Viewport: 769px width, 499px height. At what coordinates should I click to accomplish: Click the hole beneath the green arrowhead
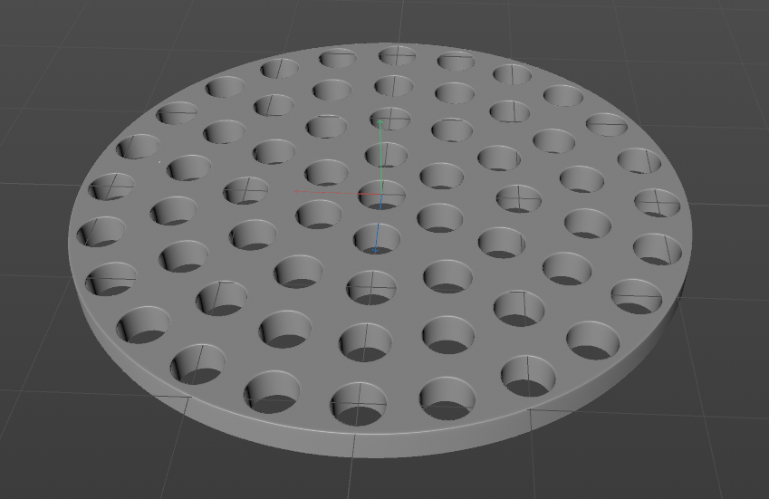tap(390, 118)
